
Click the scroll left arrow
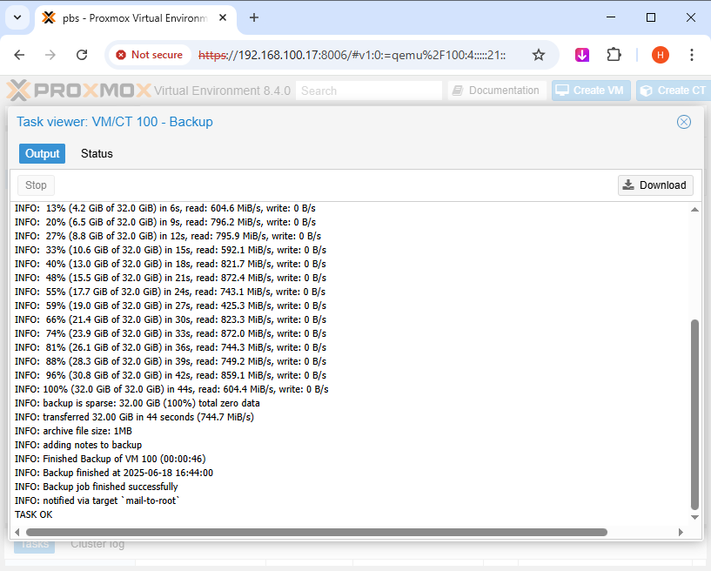[17, 532]
